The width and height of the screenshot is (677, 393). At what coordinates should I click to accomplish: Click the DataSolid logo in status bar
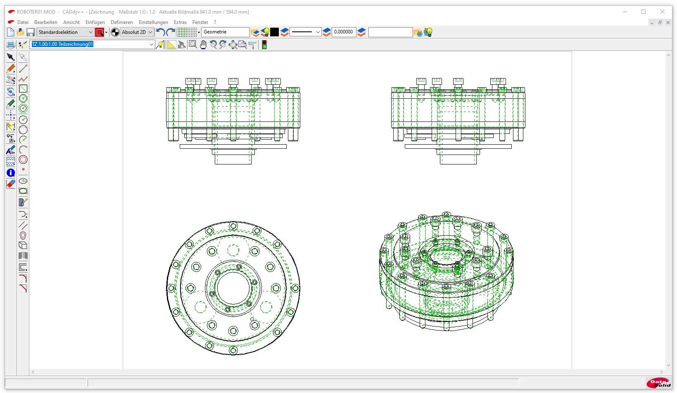point(658,383)
